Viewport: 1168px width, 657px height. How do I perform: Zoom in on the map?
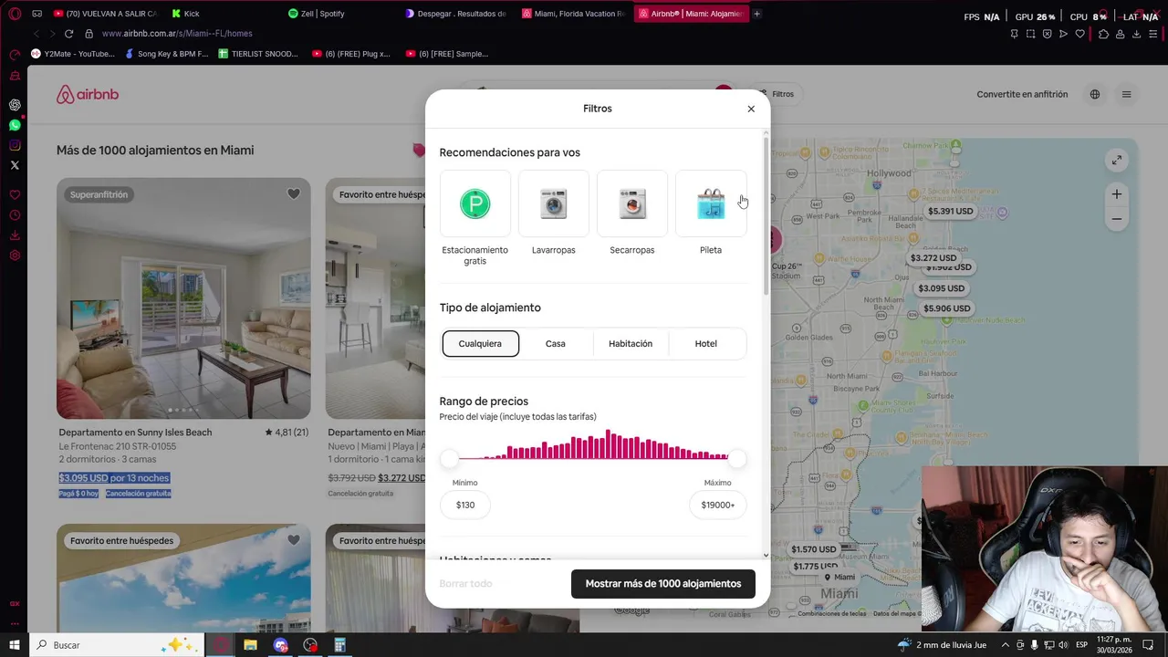[1116, 194]
